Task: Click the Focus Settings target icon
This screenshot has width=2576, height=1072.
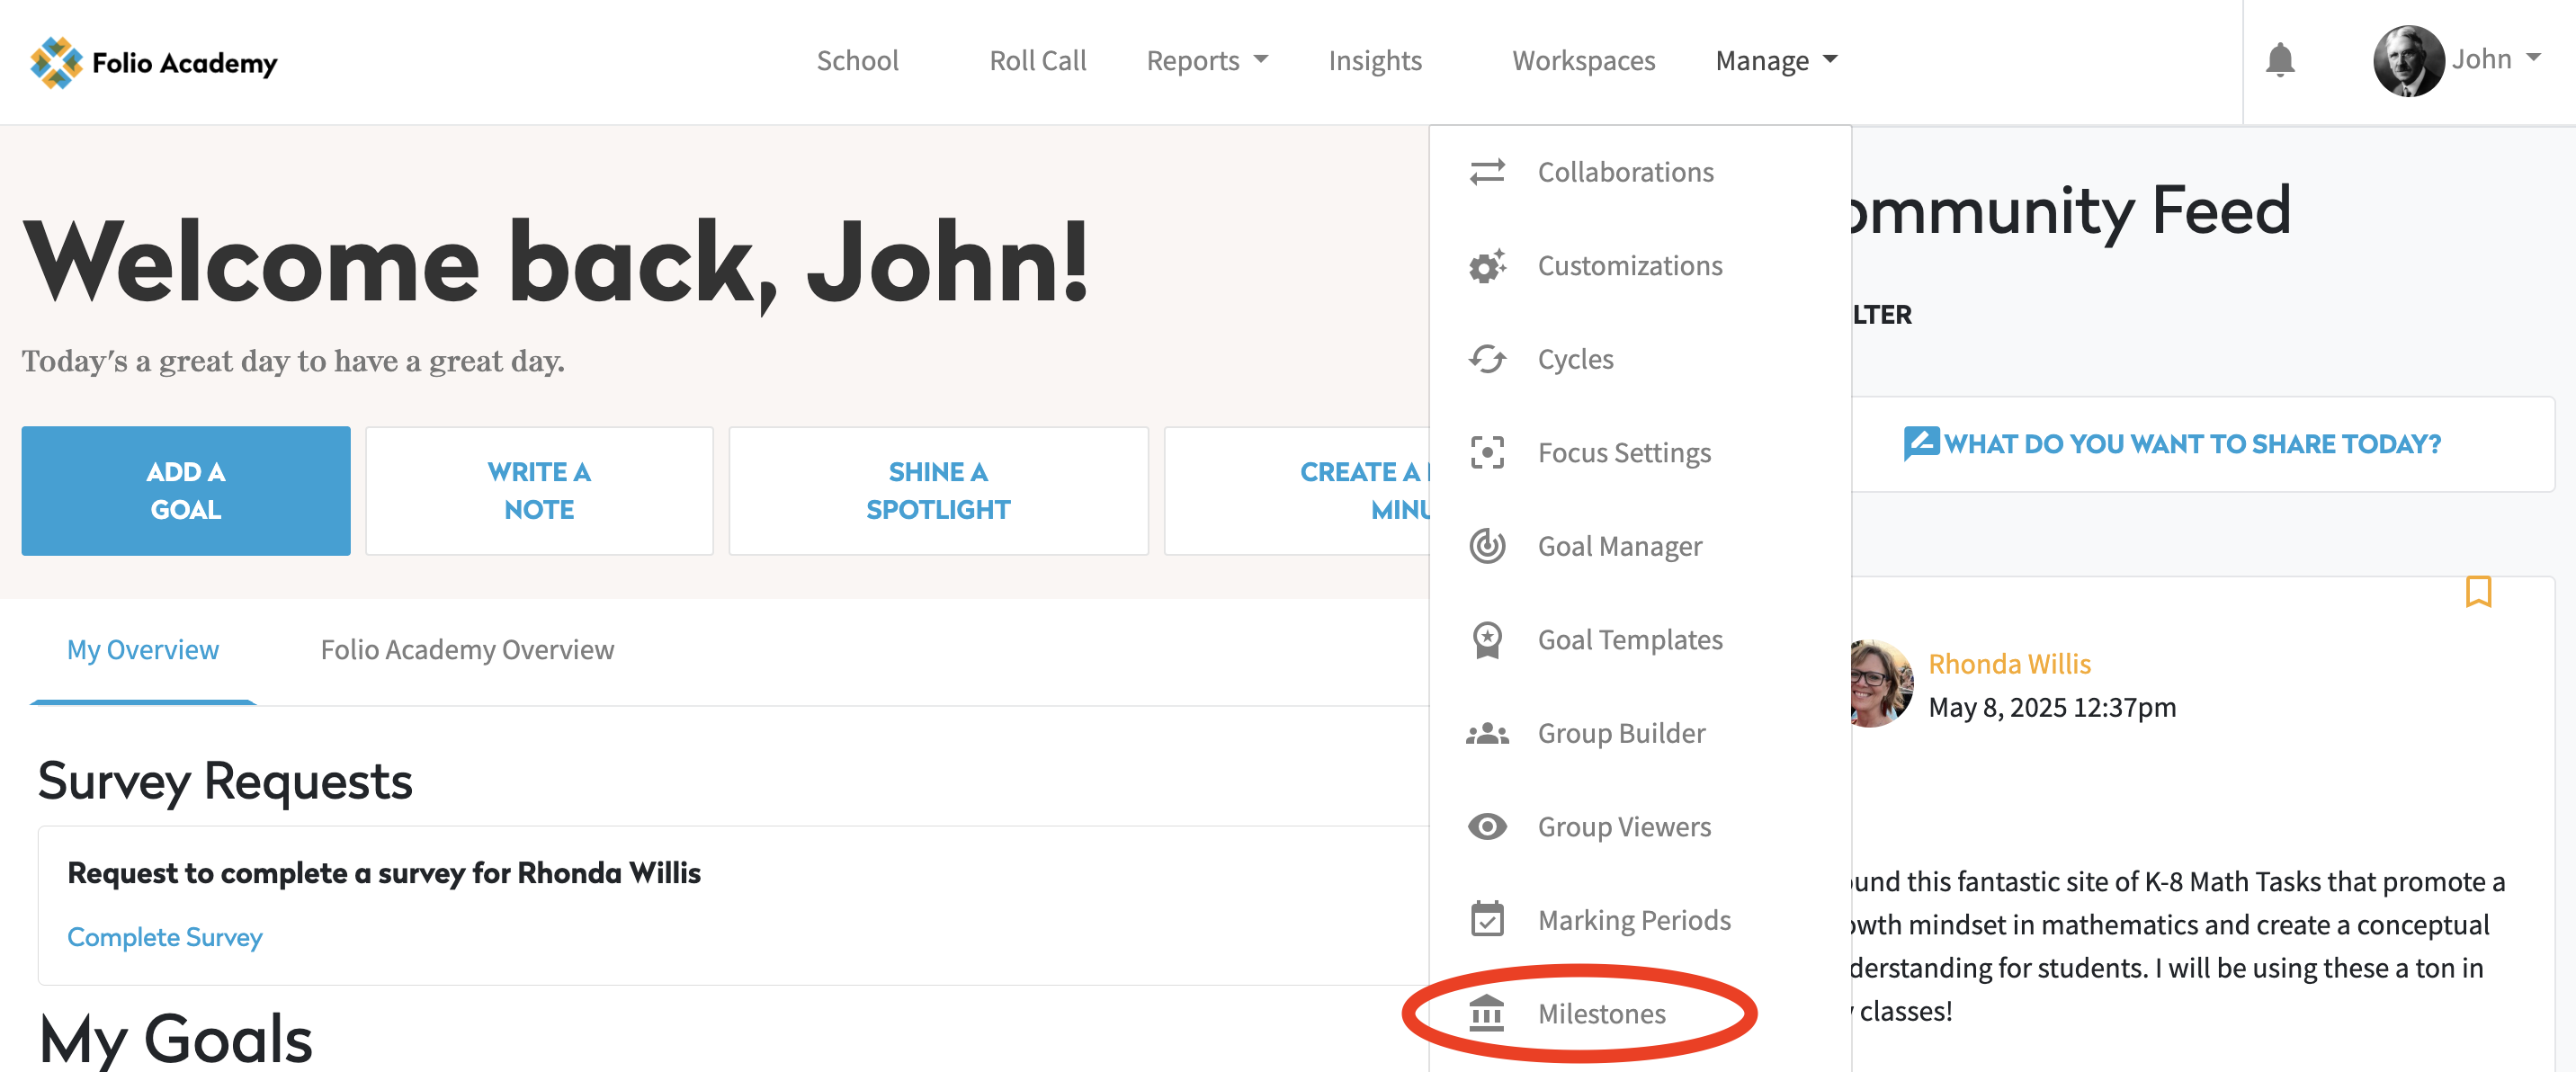Action: click(1486, 453)
